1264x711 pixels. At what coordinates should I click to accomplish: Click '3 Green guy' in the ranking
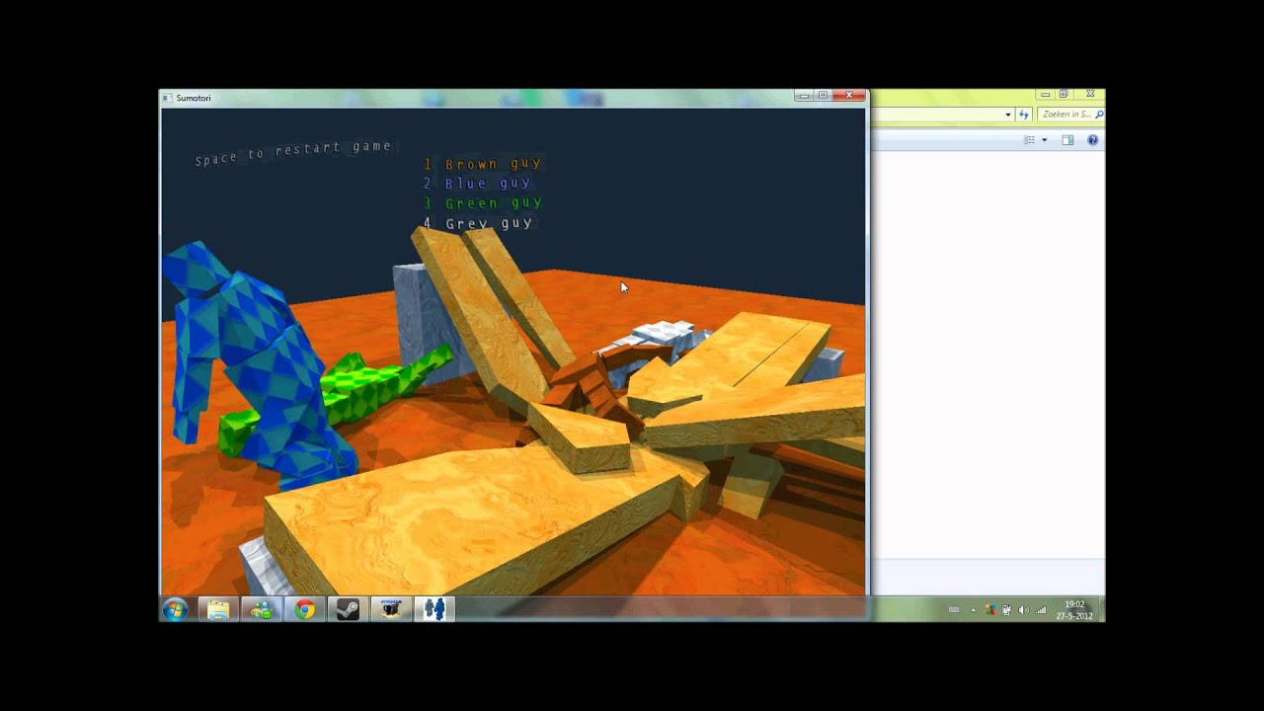click(483, 203)
